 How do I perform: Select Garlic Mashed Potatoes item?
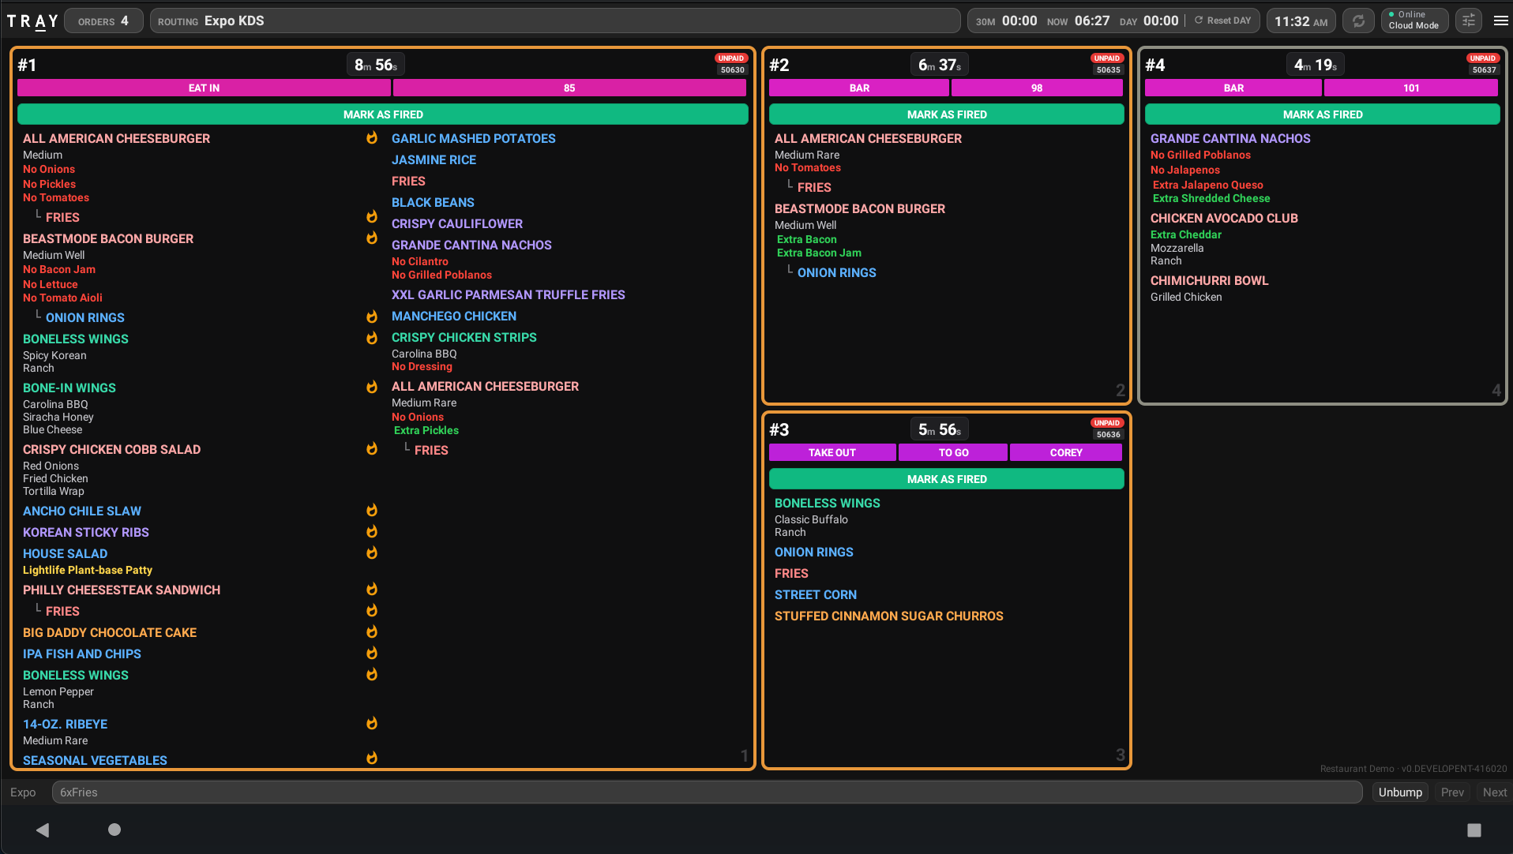click(474, 138)
